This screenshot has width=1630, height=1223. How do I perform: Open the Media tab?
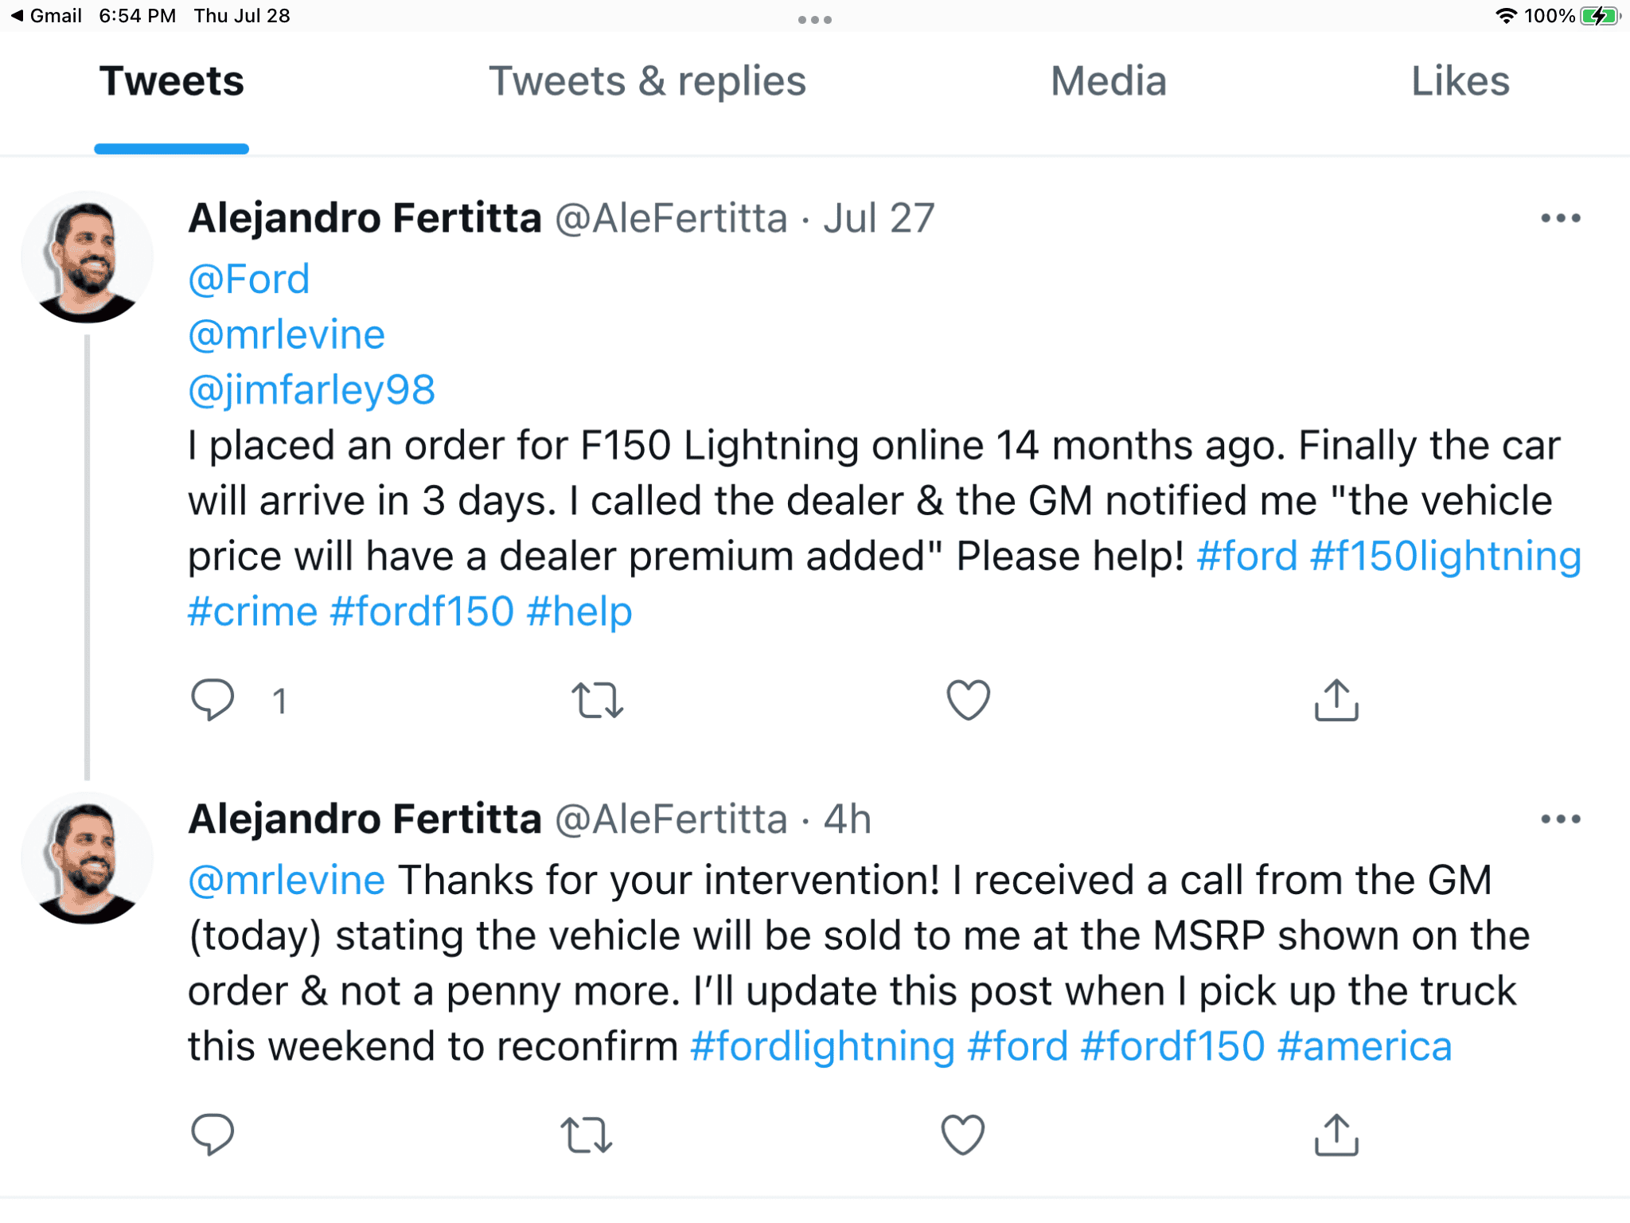(1108, 81)
